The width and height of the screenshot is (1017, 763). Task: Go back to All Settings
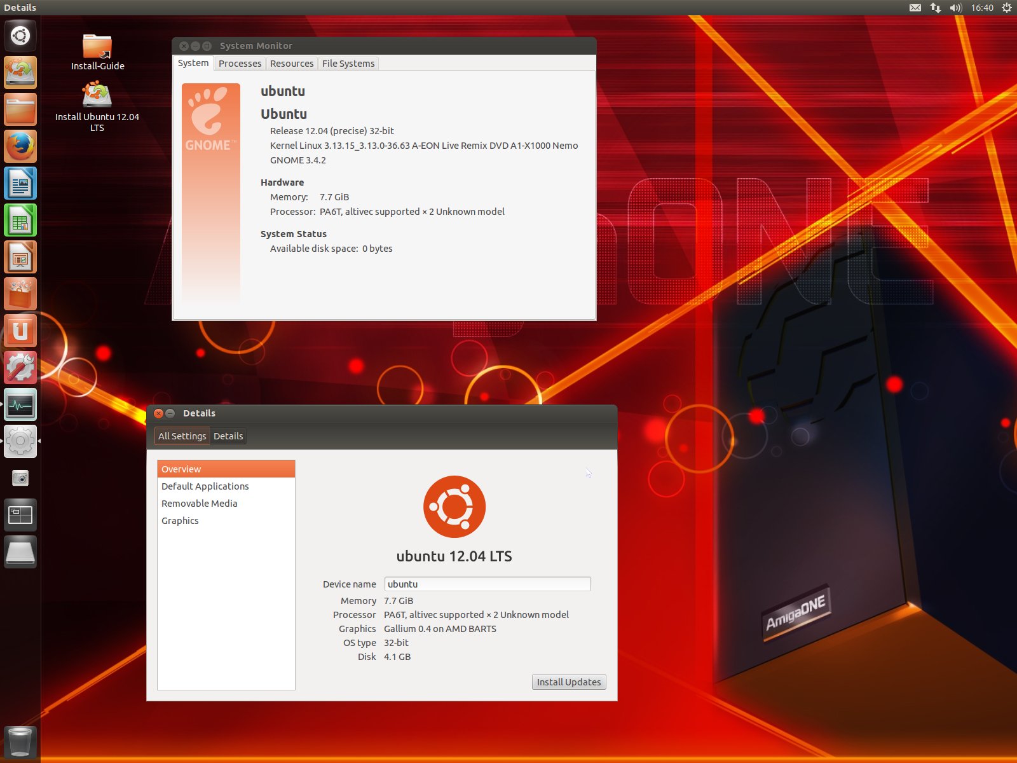point(182,436)
